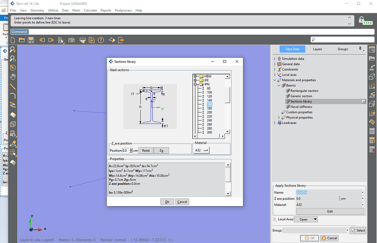The width and height of the screenshot is (377, 243).
Task: Select the Delete eraser tool
Action: [x=13, y=144]
